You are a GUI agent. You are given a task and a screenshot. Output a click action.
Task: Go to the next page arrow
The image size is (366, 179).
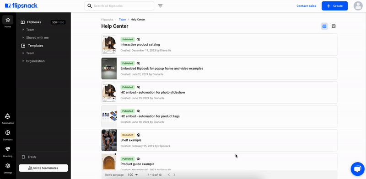click(174, 175)
